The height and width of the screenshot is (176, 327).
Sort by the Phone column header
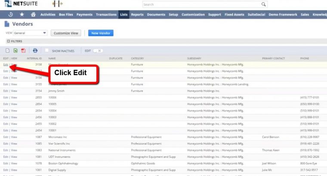click(305, 58)
